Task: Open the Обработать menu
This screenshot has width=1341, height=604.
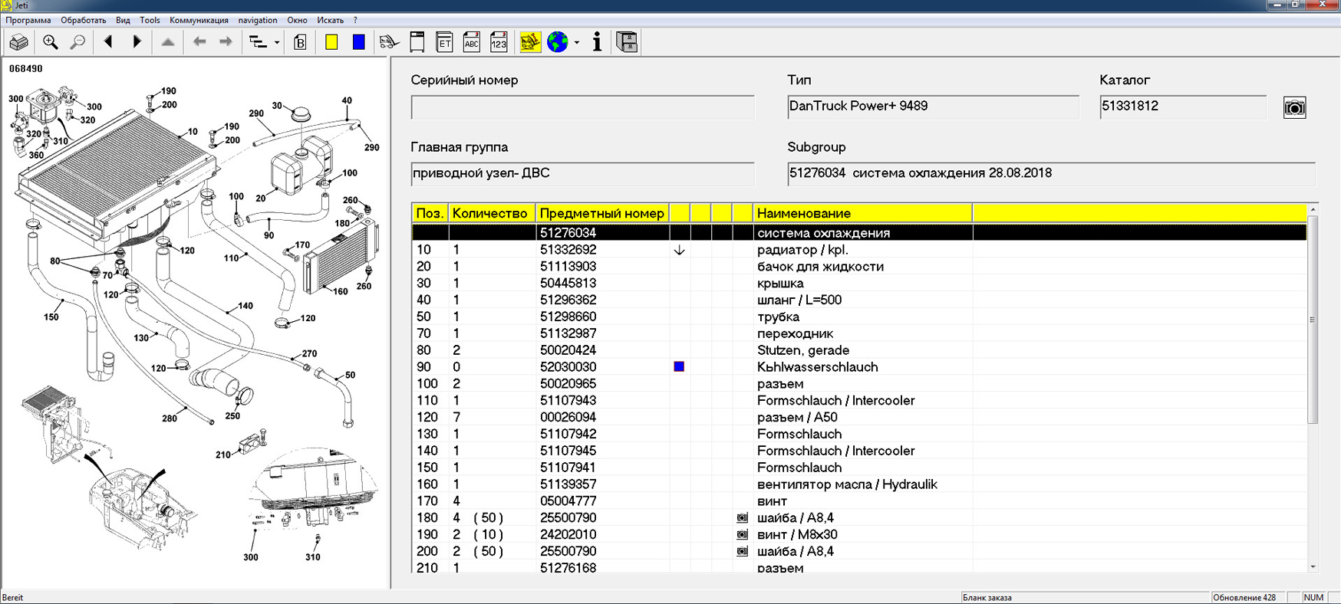Action: point(83,20)
